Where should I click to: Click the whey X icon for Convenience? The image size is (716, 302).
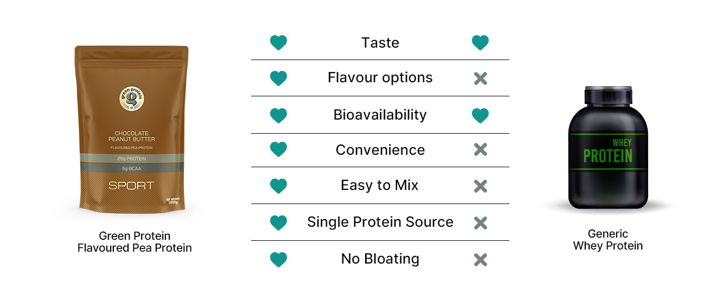click(480, 150)
